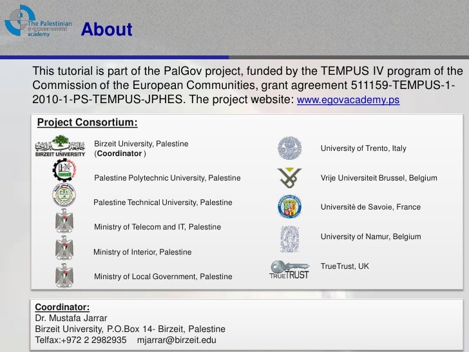
Task: Click the Palestine Technical University round seal
Action: coord(64,195)
